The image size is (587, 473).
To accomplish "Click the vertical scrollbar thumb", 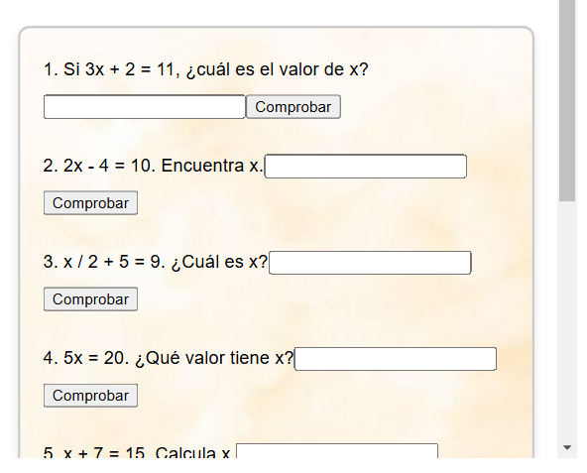I will pos(567,100).
